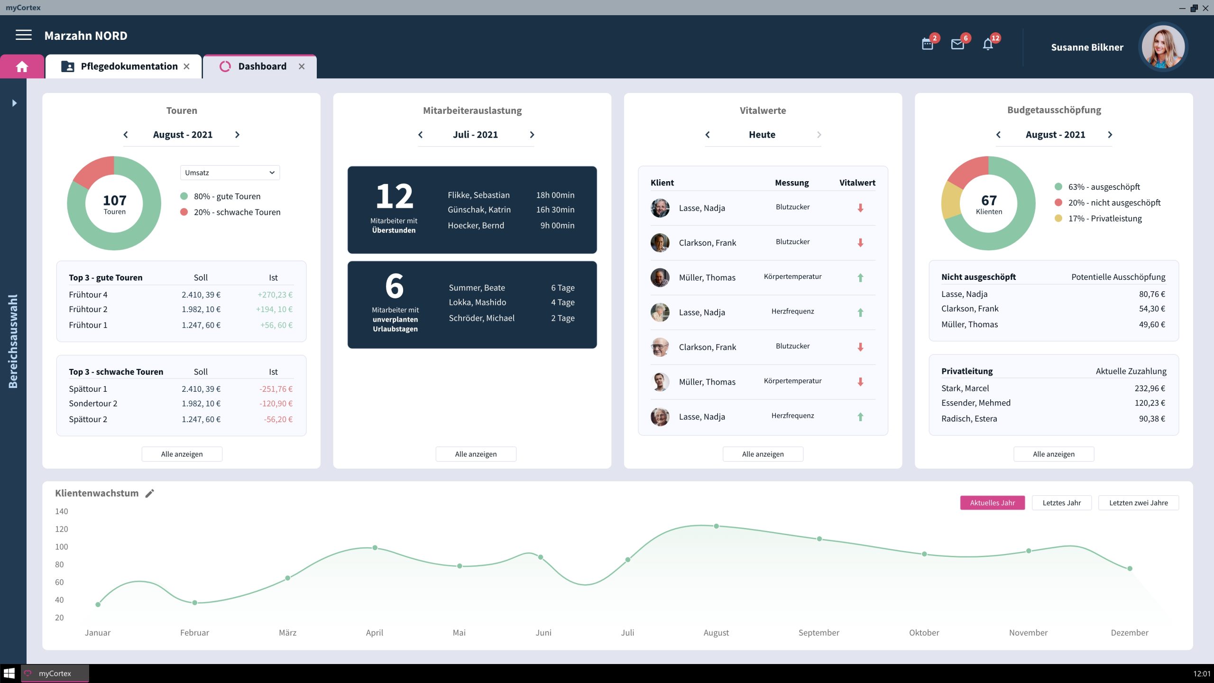Select the Letztes Jahr filter
The height and width of the screenshot is (683, 1214).
[x=1061, y=503]
